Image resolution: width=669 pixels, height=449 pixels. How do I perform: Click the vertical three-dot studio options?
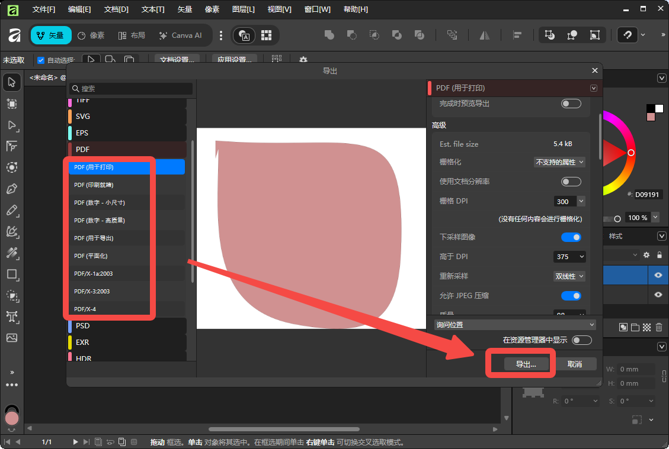coord(220,35)
